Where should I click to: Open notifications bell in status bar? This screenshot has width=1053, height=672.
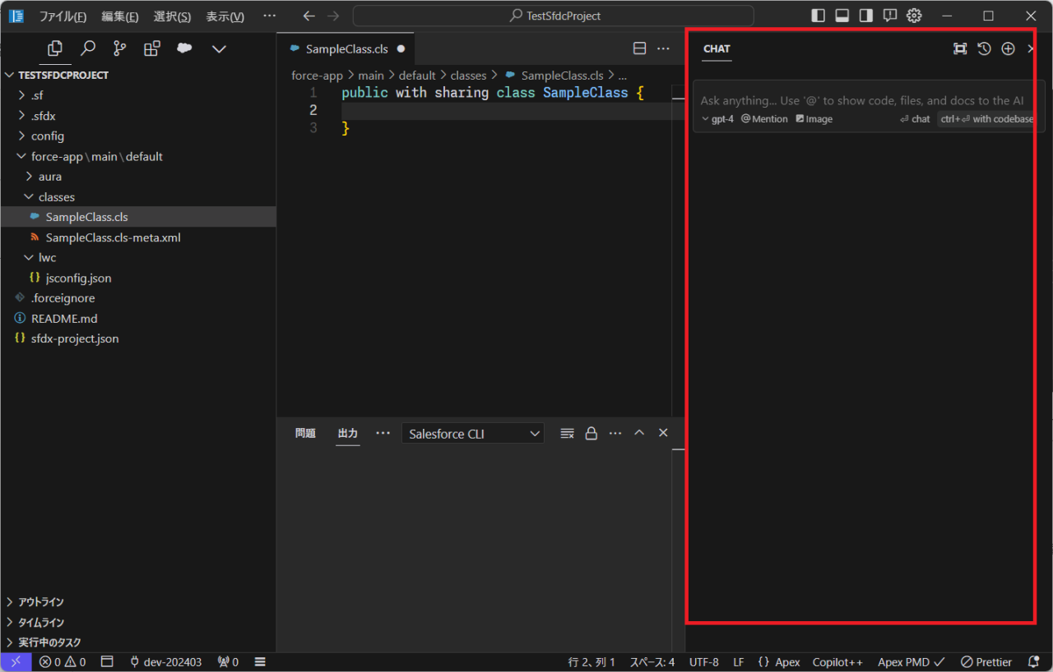(1034, 662)
